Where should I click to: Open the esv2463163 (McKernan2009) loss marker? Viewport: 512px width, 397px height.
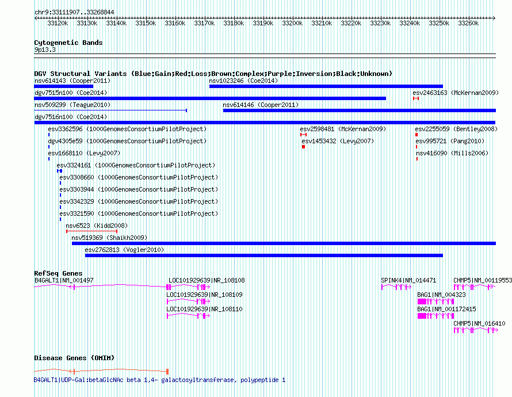(416, 98)
